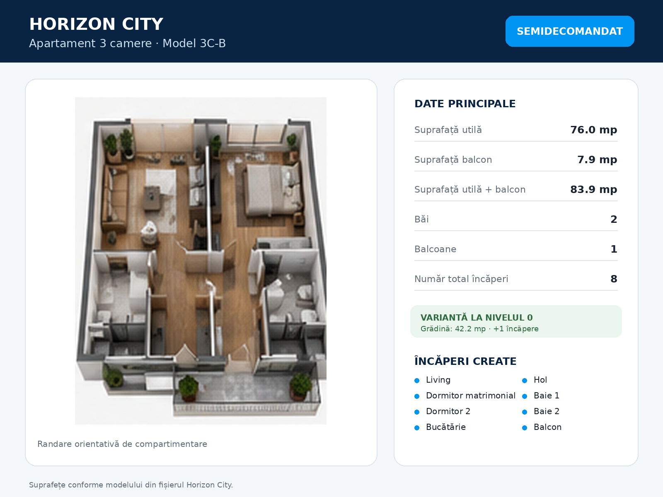Click the ÎNCĂPERI CREATE heading

pos(465,361)
